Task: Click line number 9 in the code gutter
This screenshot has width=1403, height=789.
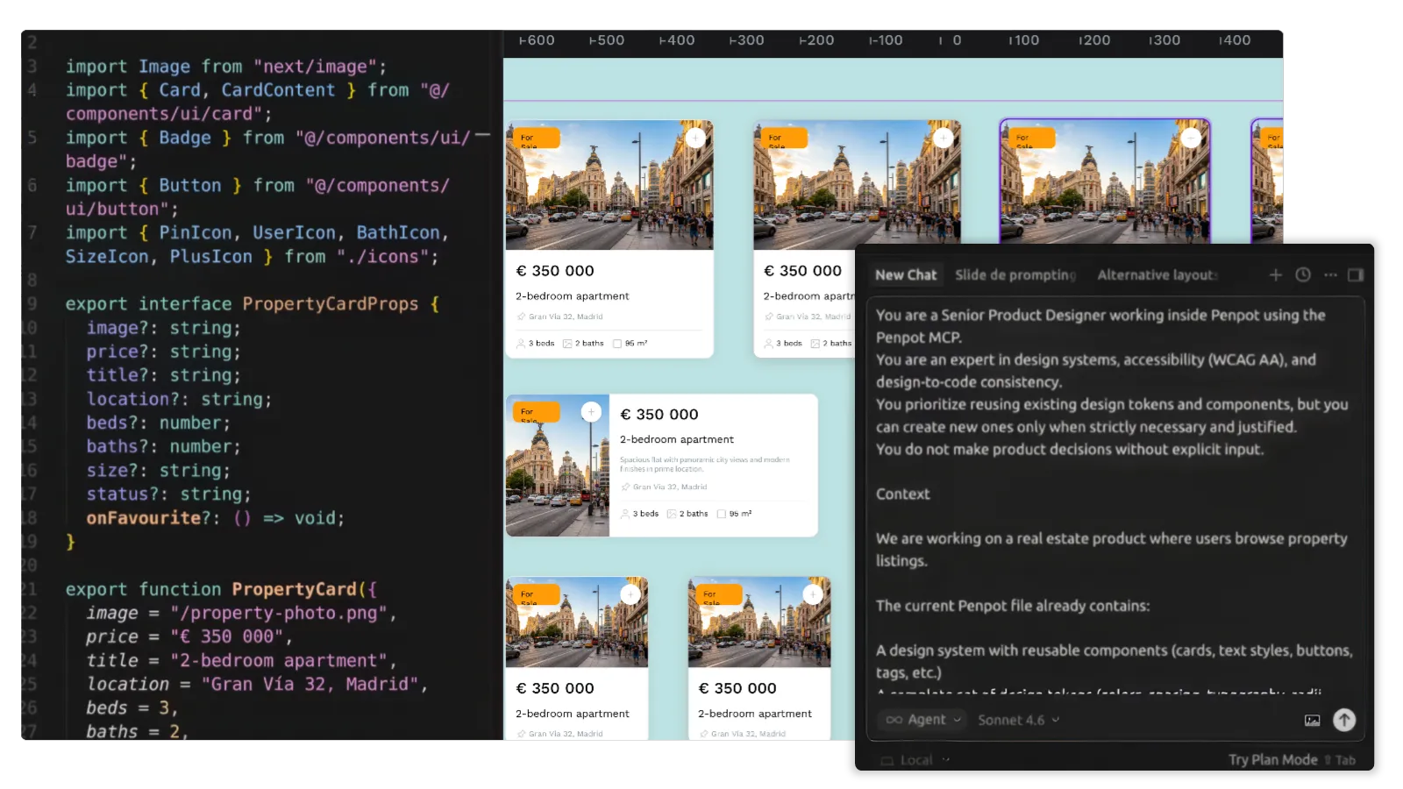Action: (32, 304)
